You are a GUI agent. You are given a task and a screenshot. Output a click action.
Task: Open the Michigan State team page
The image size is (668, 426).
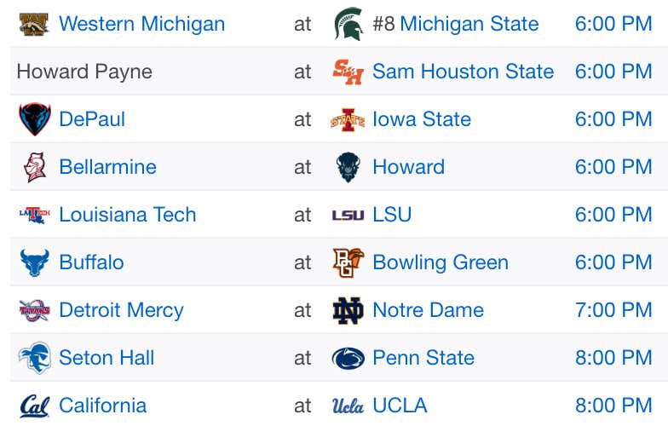[x=469, y=24]
